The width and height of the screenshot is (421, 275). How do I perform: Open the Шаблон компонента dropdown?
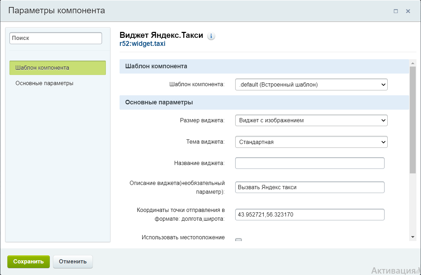click(311, 84)
